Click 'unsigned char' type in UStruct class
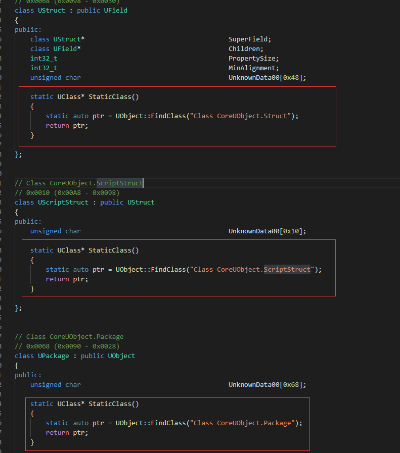The image size is (400, 453). 56,78
